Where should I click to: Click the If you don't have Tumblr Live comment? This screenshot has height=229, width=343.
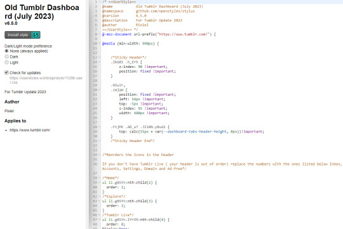222,166
